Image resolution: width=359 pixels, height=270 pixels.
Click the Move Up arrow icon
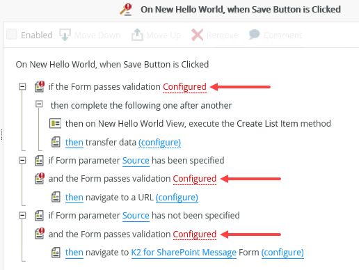tap(137, 35)
